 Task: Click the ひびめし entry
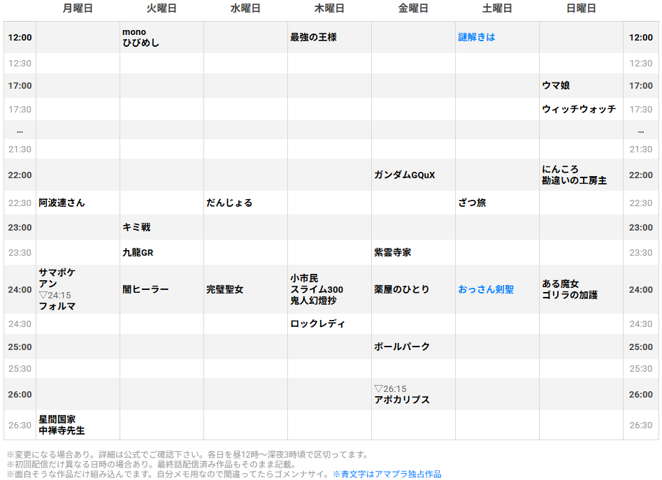pyautogui.click(x=141, y=43)
